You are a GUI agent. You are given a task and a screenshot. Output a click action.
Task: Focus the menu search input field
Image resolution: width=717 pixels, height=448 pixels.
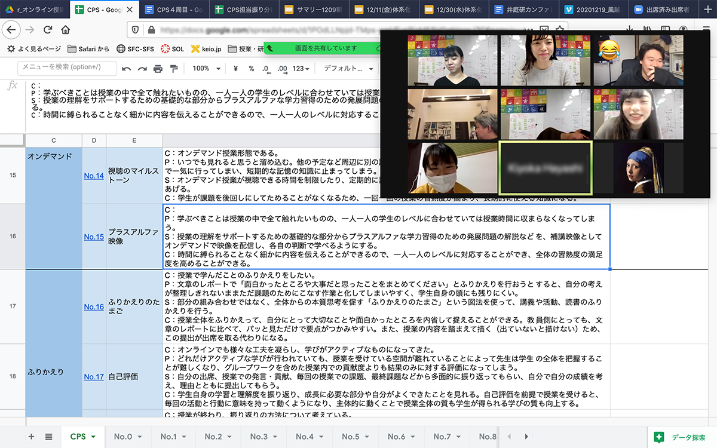click(x=67, y=67)
